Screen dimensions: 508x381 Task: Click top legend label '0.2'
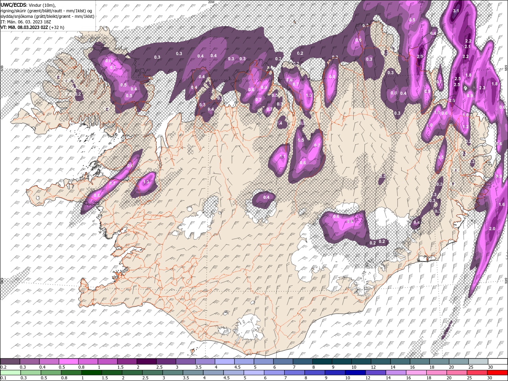tap(3, 367)
